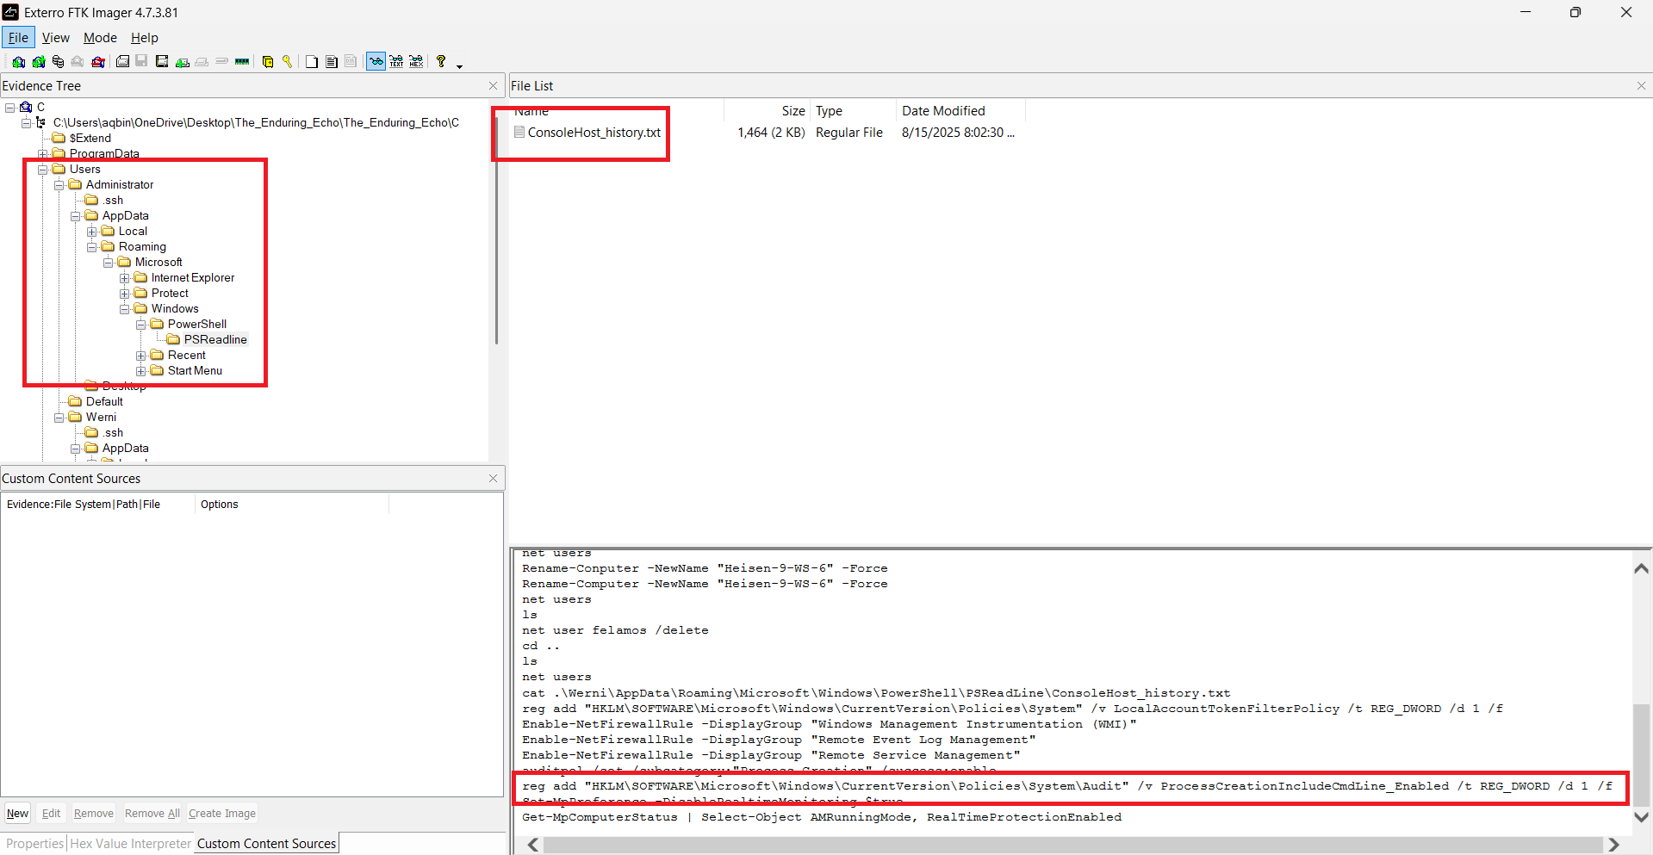Image resolution: width=1653 pixels, height=855 pixels.
Task: Click the Add Evidence Item toolbar icon
Action: (18, 62)
